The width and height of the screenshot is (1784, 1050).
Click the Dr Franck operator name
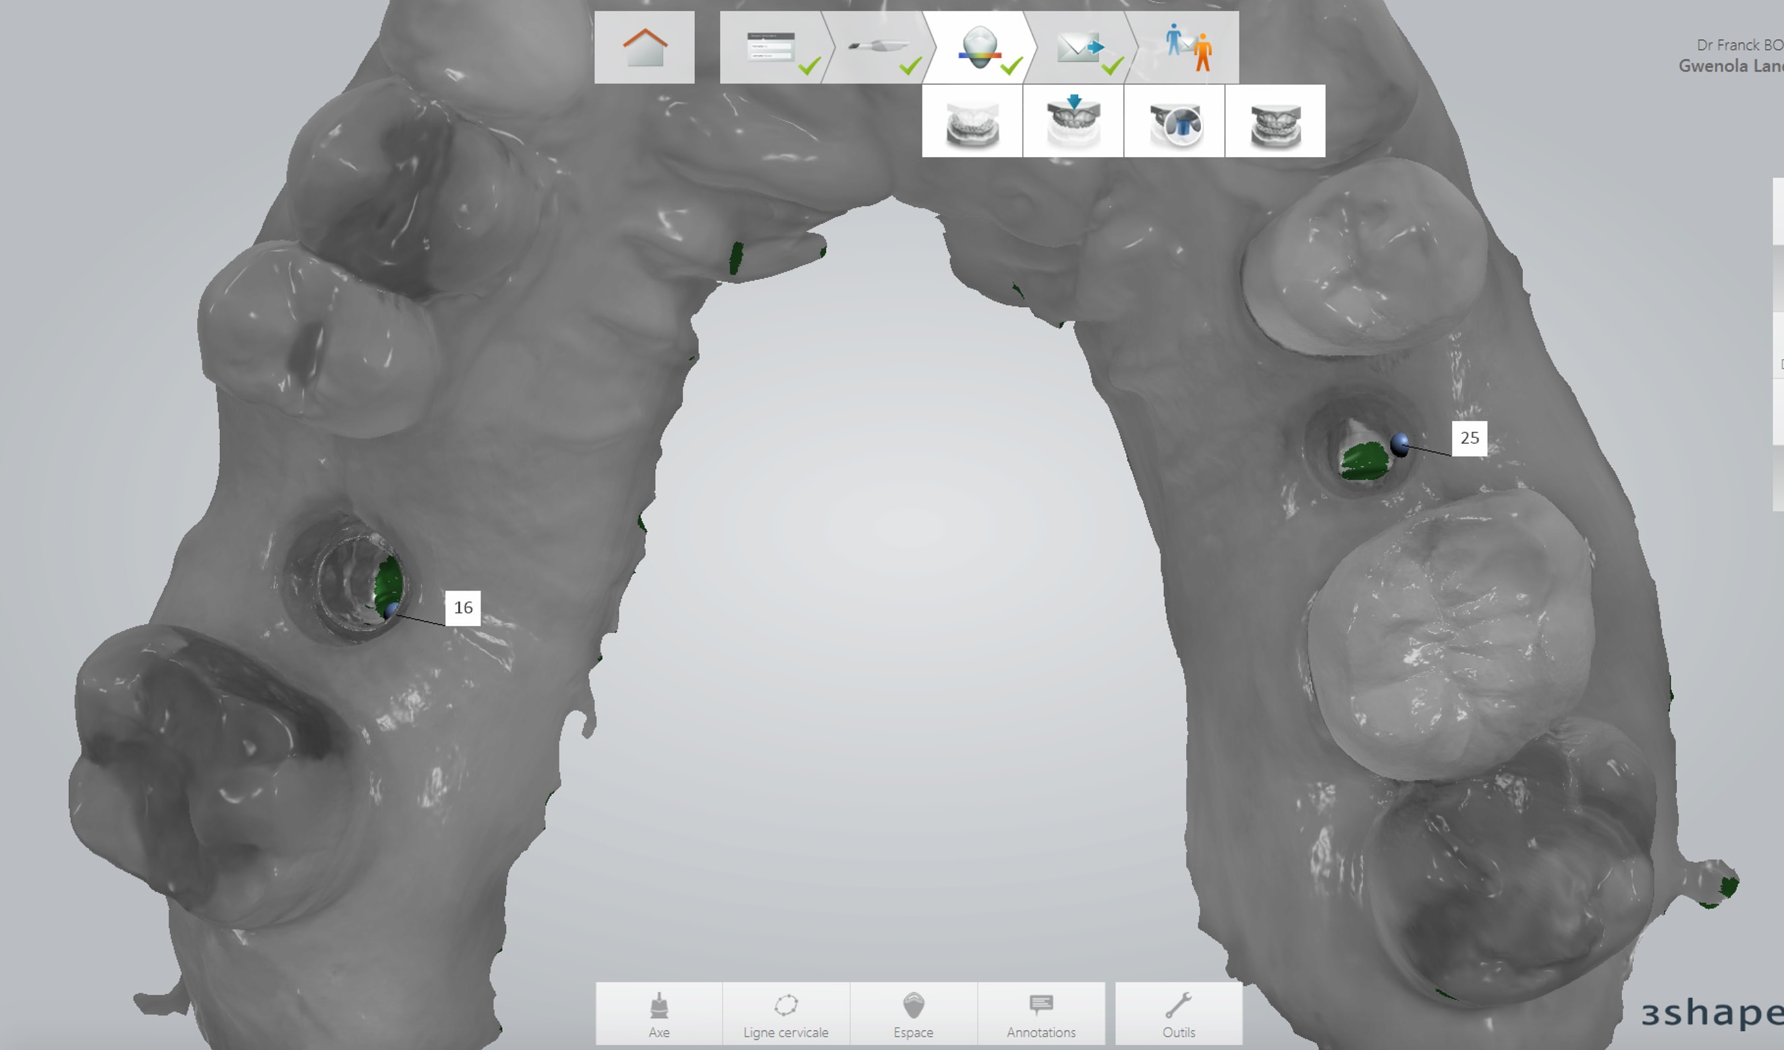pos(1739,45)
